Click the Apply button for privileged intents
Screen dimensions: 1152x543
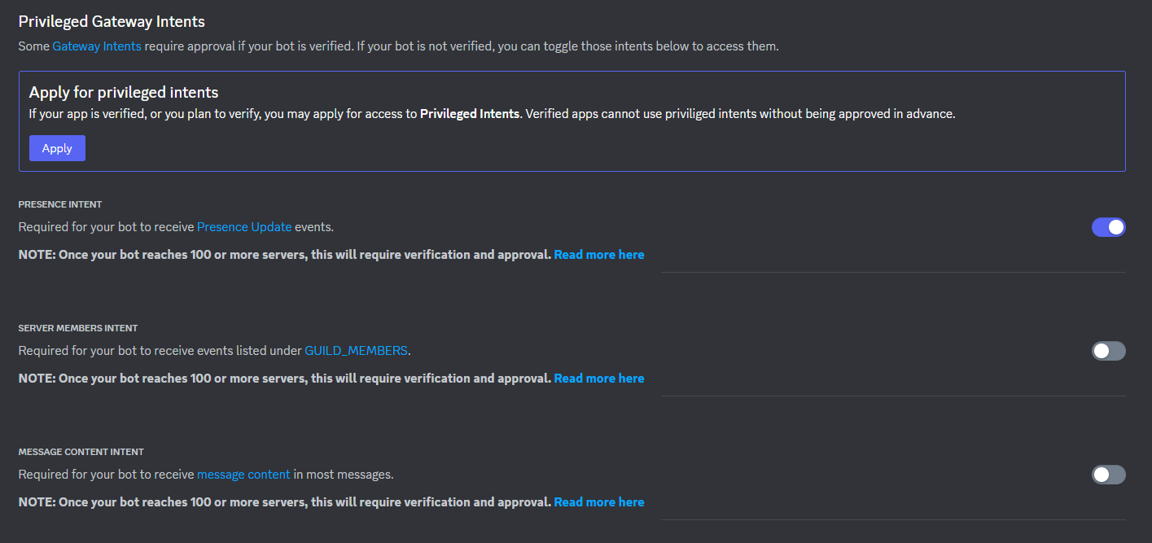(56, 148)
